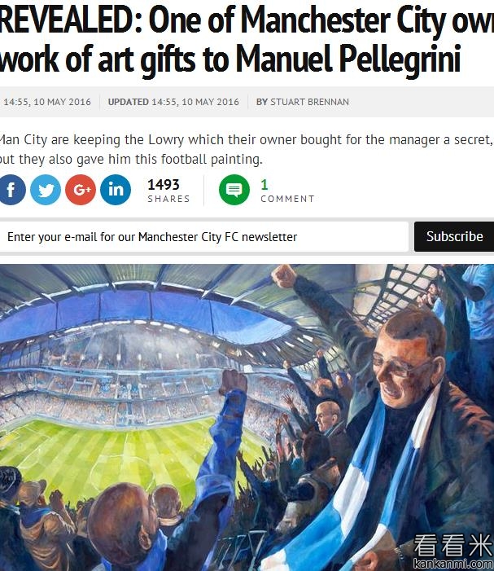Open author Stuart Brennan's profile link
The image size is (494, 571).
coord(312,102)
